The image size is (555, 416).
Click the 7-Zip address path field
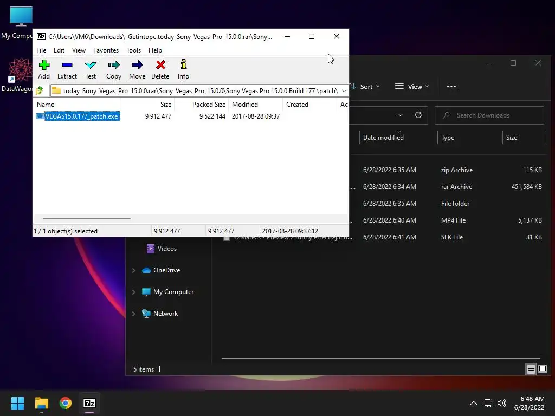[199, 91]
